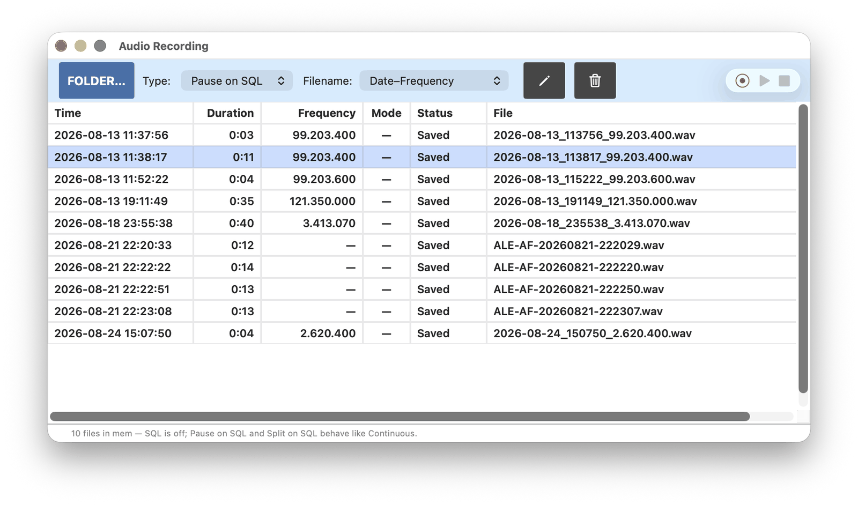Start recording with the record button
The height and width of the screenshot is (505, 858).
(742, 81)
